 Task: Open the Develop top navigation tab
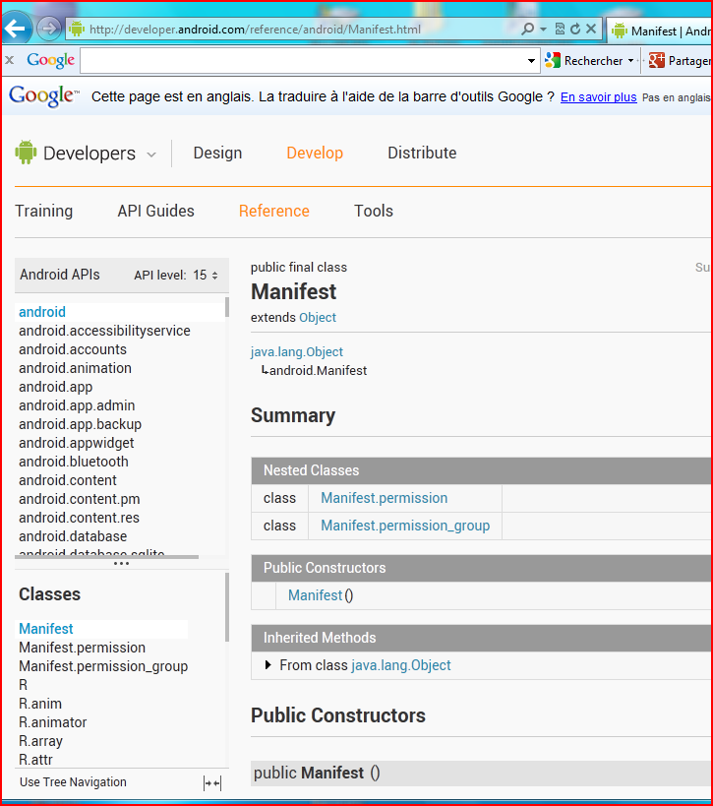click(x=315, y=153)
